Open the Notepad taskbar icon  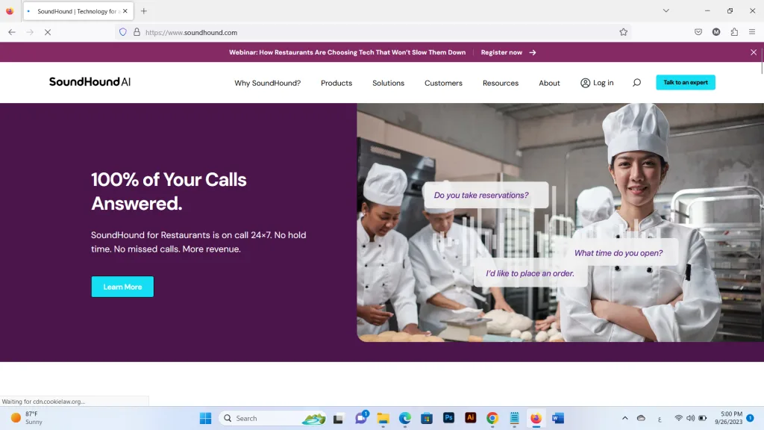[x=514, y=418]
